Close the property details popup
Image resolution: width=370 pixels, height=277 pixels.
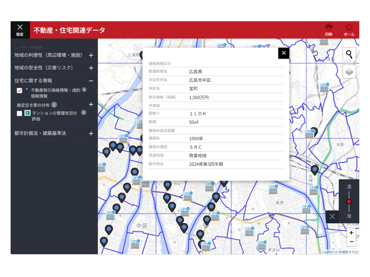pyautogui.click(x=284, y=53)
